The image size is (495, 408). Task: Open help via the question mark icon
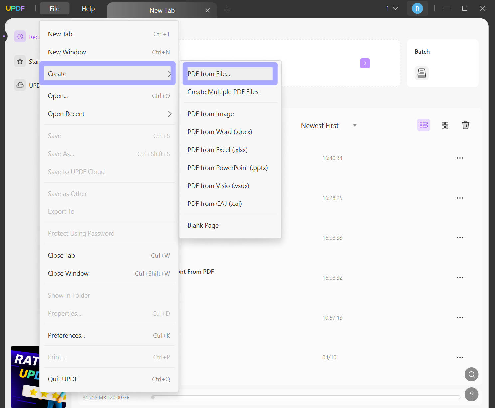click(x=471, y=394)
